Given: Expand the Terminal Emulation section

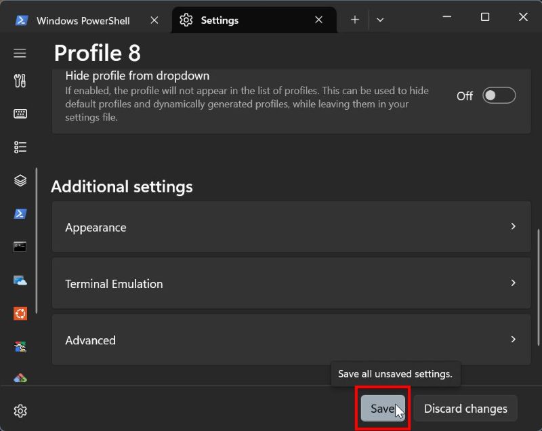Looking at the screenshot, I should tap(291, 283).
